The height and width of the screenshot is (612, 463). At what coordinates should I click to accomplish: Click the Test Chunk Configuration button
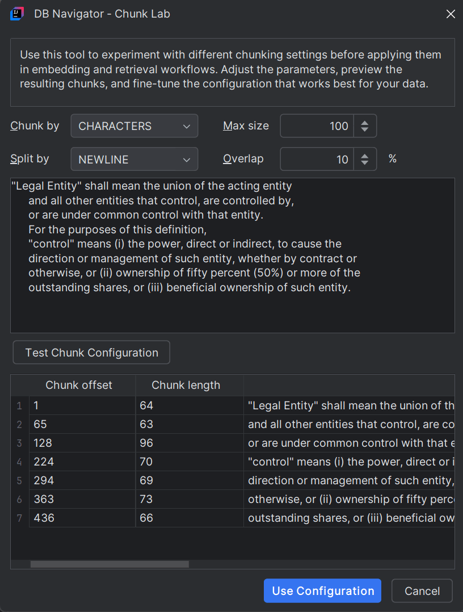click(x=91, y=353)
